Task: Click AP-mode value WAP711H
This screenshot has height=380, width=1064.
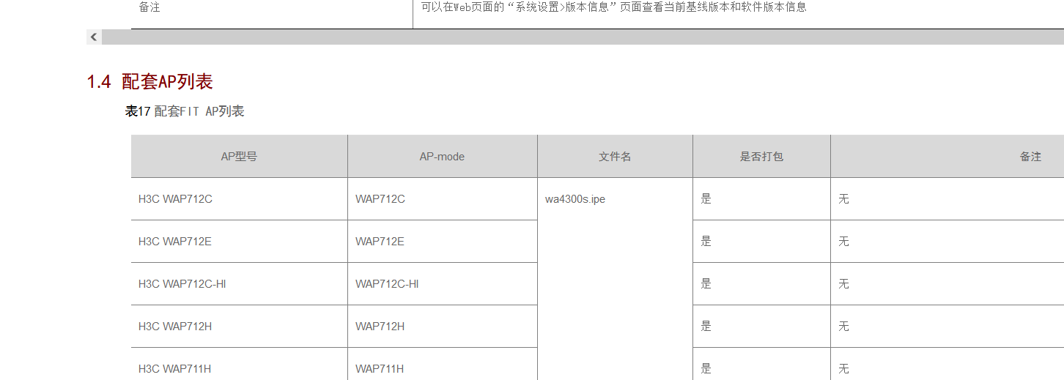Action: coord(380,369)
